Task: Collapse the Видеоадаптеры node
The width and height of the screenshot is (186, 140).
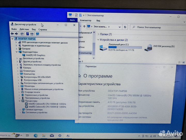Action: pos(17,52)
